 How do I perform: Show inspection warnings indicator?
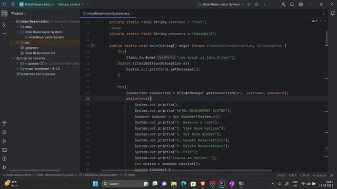(x=315, y=21)
